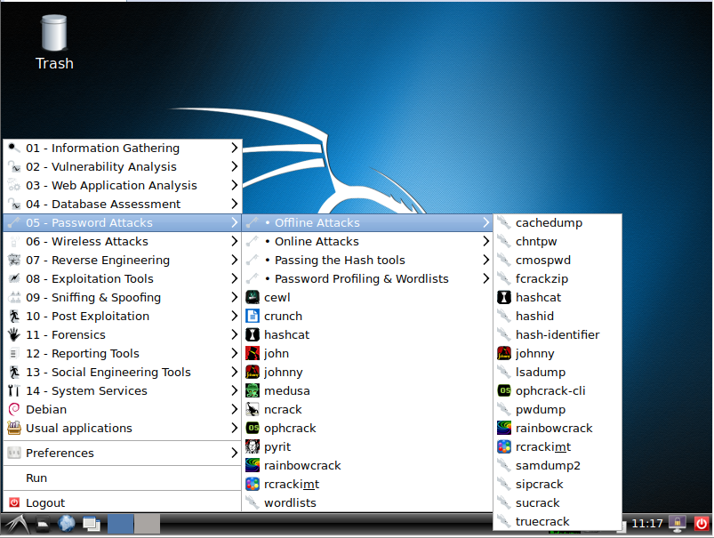Open the Trash desktop icon

(54, 43)
